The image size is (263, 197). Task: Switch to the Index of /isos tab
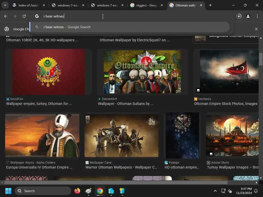click(29, 5)
